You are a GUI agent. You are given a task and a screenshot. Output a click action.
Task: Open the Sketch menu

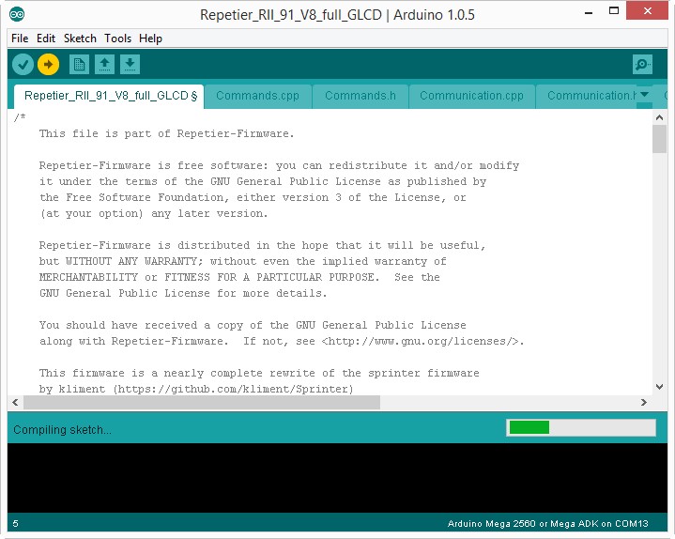click(80, 38)
